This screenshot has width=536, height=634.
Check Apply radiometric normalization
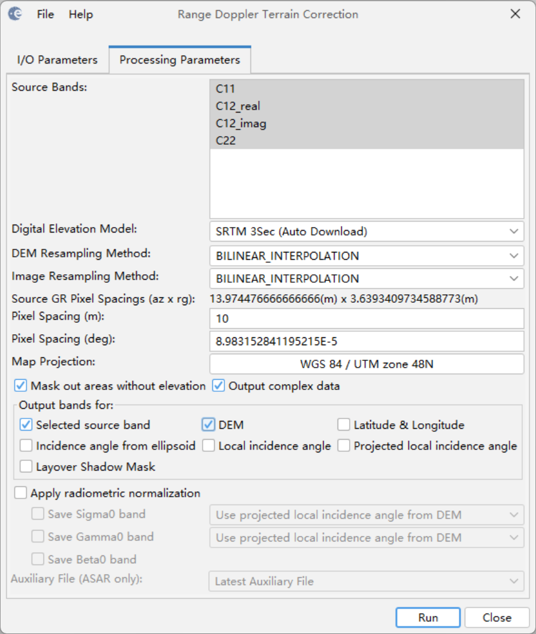[21, 493]
